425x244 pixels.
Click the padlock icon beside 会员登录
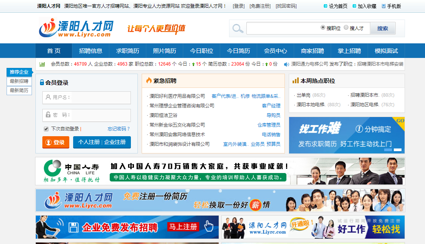[x=42, y=82]
